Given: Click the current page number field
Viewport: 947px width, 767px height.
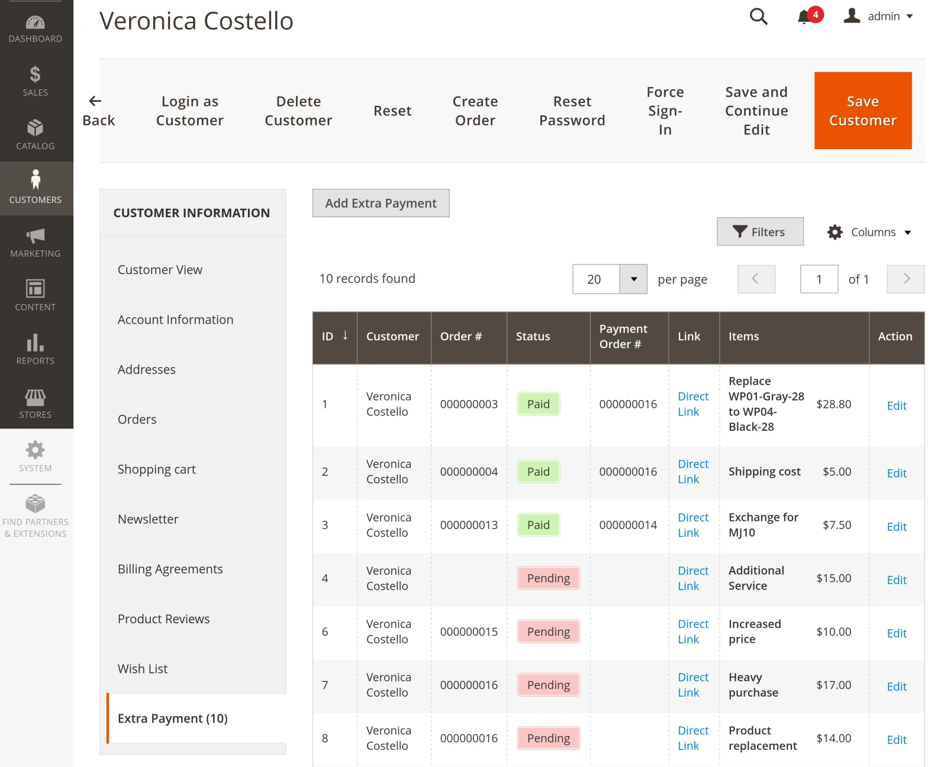Looking at the screenshot, I should pyautogui.click(x=819, y=279).
